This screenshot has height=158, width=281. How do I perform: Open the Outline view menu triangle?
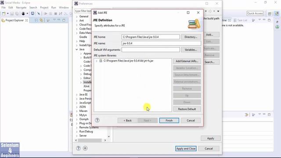[259, 20]
